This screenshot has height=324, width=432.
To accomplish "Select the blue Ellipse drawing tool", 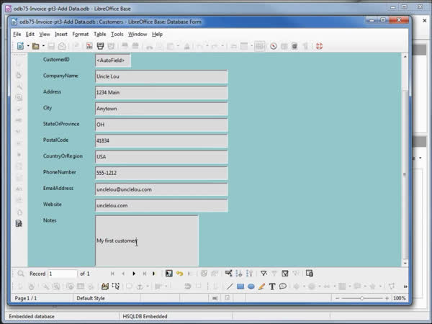I will pyautogui.click(x=251, y=287).
